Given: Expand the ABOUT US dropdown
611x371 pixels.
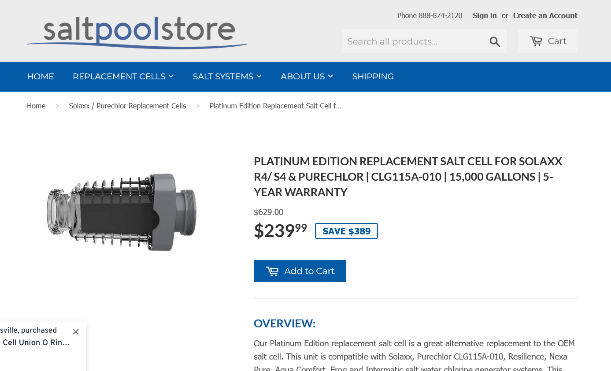Looking at the screenshot, I should pyautogui.click(x=307, y=77).
